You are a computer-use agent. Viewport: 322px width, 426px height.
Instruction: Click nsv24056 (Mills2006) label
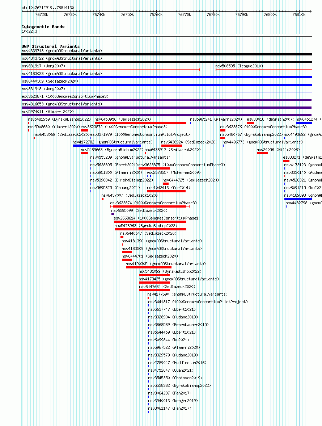[278, 150]
